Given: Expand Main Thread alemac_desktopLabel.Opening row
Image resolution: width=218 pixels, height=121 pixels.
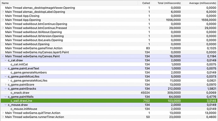Looking at the screenshot, I should (3, 12).
